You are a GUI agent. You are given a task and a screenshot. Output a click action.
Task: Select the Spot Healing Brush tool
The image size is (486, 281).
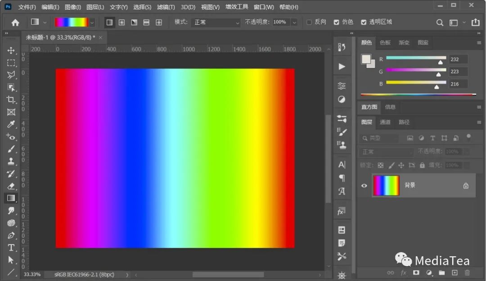[x=11, y=136]
